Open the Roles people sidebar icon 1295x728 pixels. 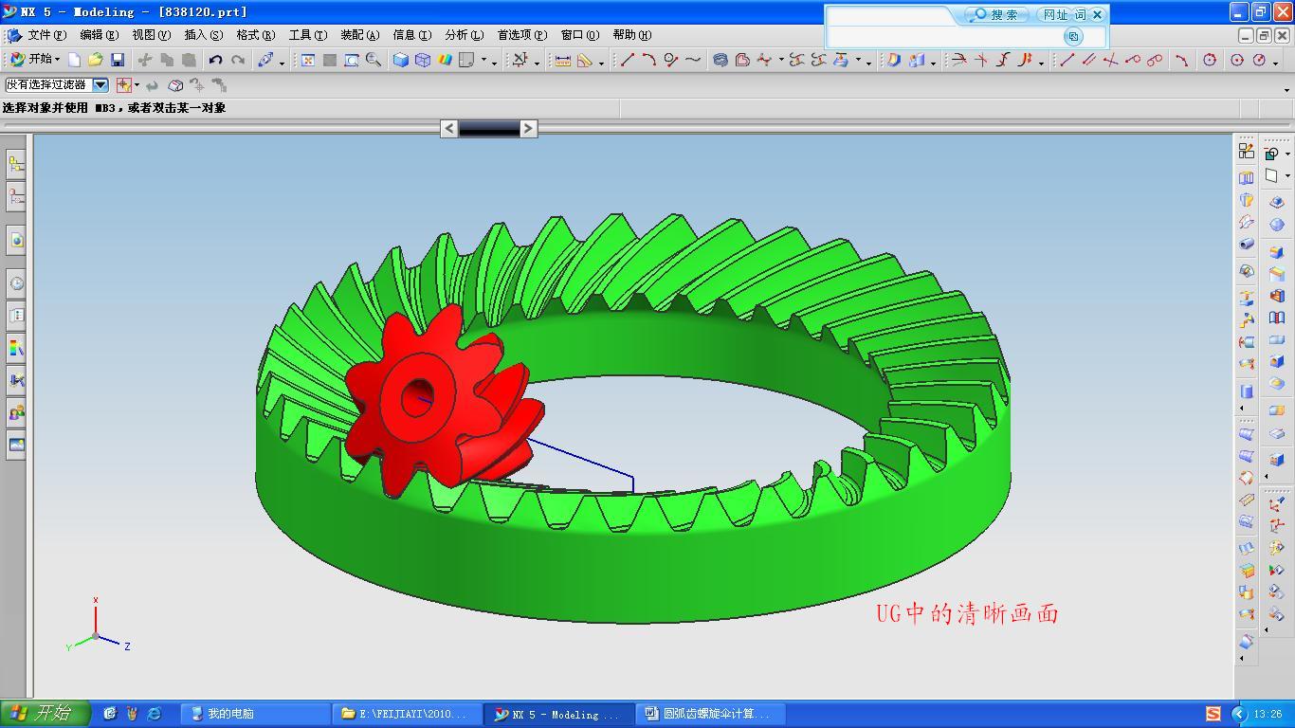pyautogui.click(x=16, y=412)
